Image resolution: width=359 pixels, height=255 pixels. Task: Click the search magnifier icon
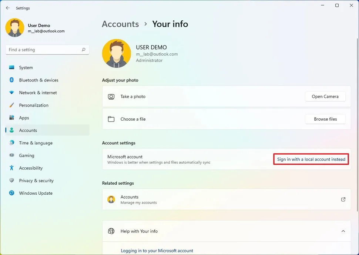(x=84, y=50)
